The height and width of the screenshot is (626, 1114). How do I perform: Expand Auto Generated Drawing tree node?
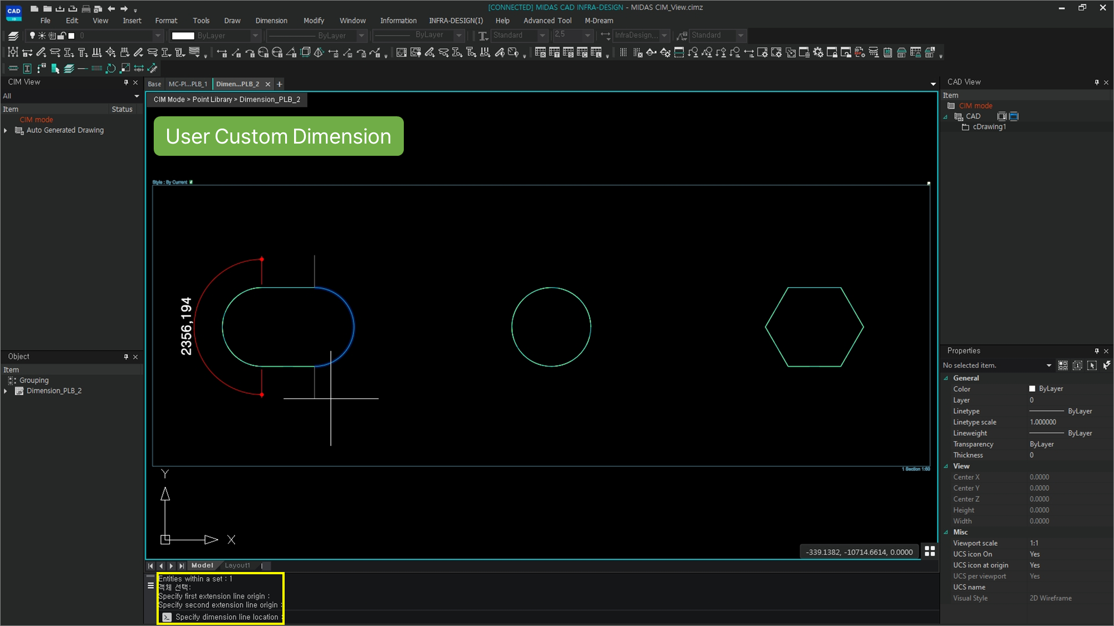(6, 130)
